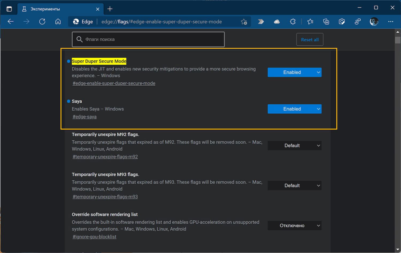
Task: Reload the page with the refresh icon
Action: click(42, 22)
